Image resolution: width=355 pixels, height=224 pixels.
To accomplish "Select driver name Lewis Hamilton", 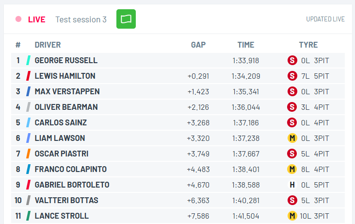I will tap(65, 76).
